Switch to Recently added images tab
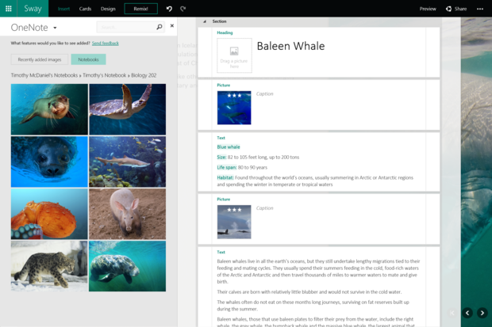 click(x=40, y=59)
